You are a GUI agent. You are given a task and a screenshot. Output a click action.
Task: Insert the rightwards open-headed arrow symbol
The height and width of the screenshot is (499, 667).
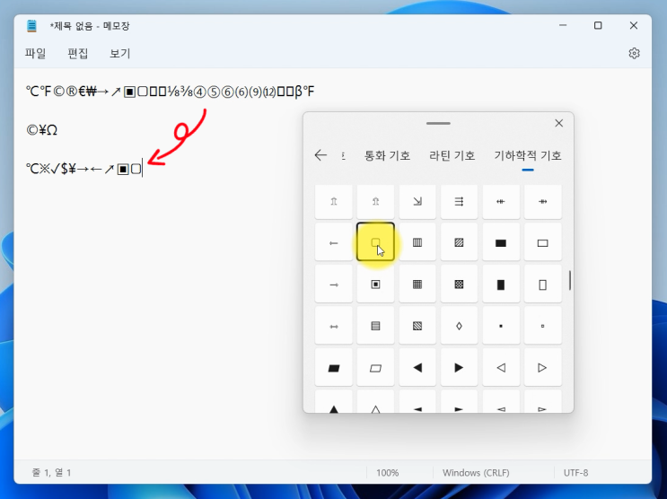point(334,285)
